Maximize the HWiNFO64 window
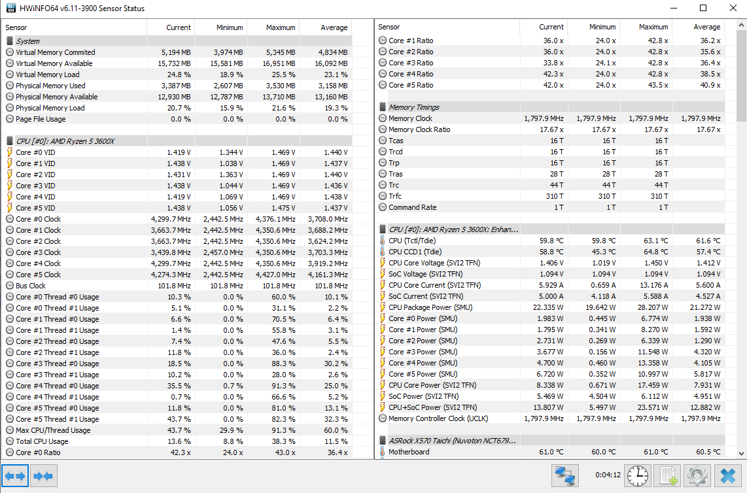Viewport: 747px width, 493px height. 703,8
